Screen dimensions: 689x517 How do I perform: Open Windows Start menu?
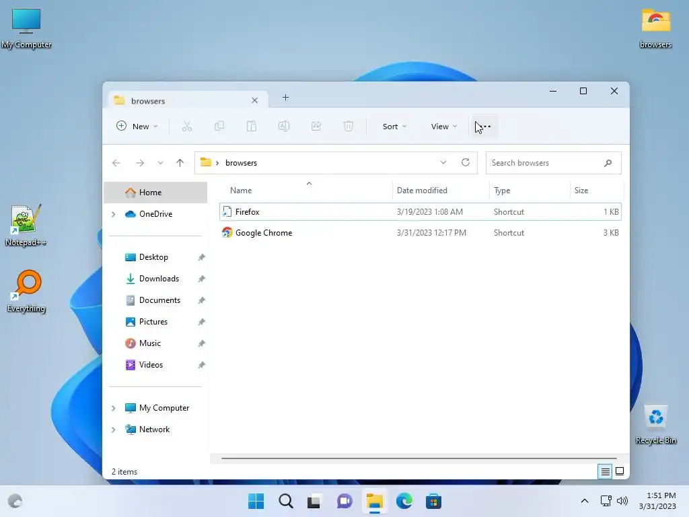pyautogui.click(x=256, y=501)
